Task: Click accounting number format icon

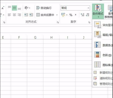Action: pos(63,15)
